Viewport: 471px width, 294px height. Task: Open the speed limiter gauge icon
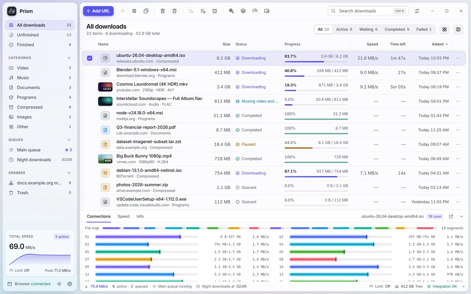pyautogui.click(x=255, y=11)
